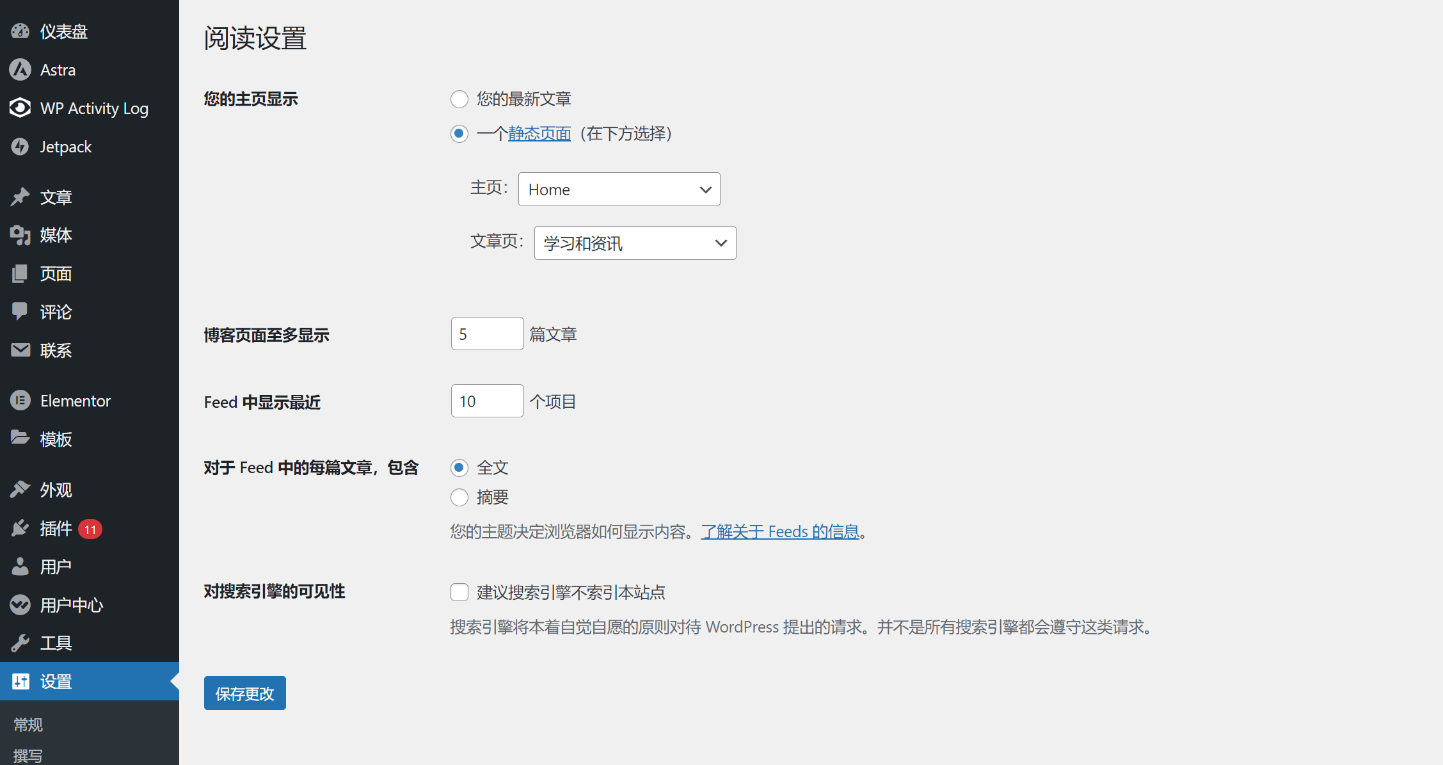The image size is (1443, 765).
Task: Open the 联系 contact menu
Action: point(90,350)
